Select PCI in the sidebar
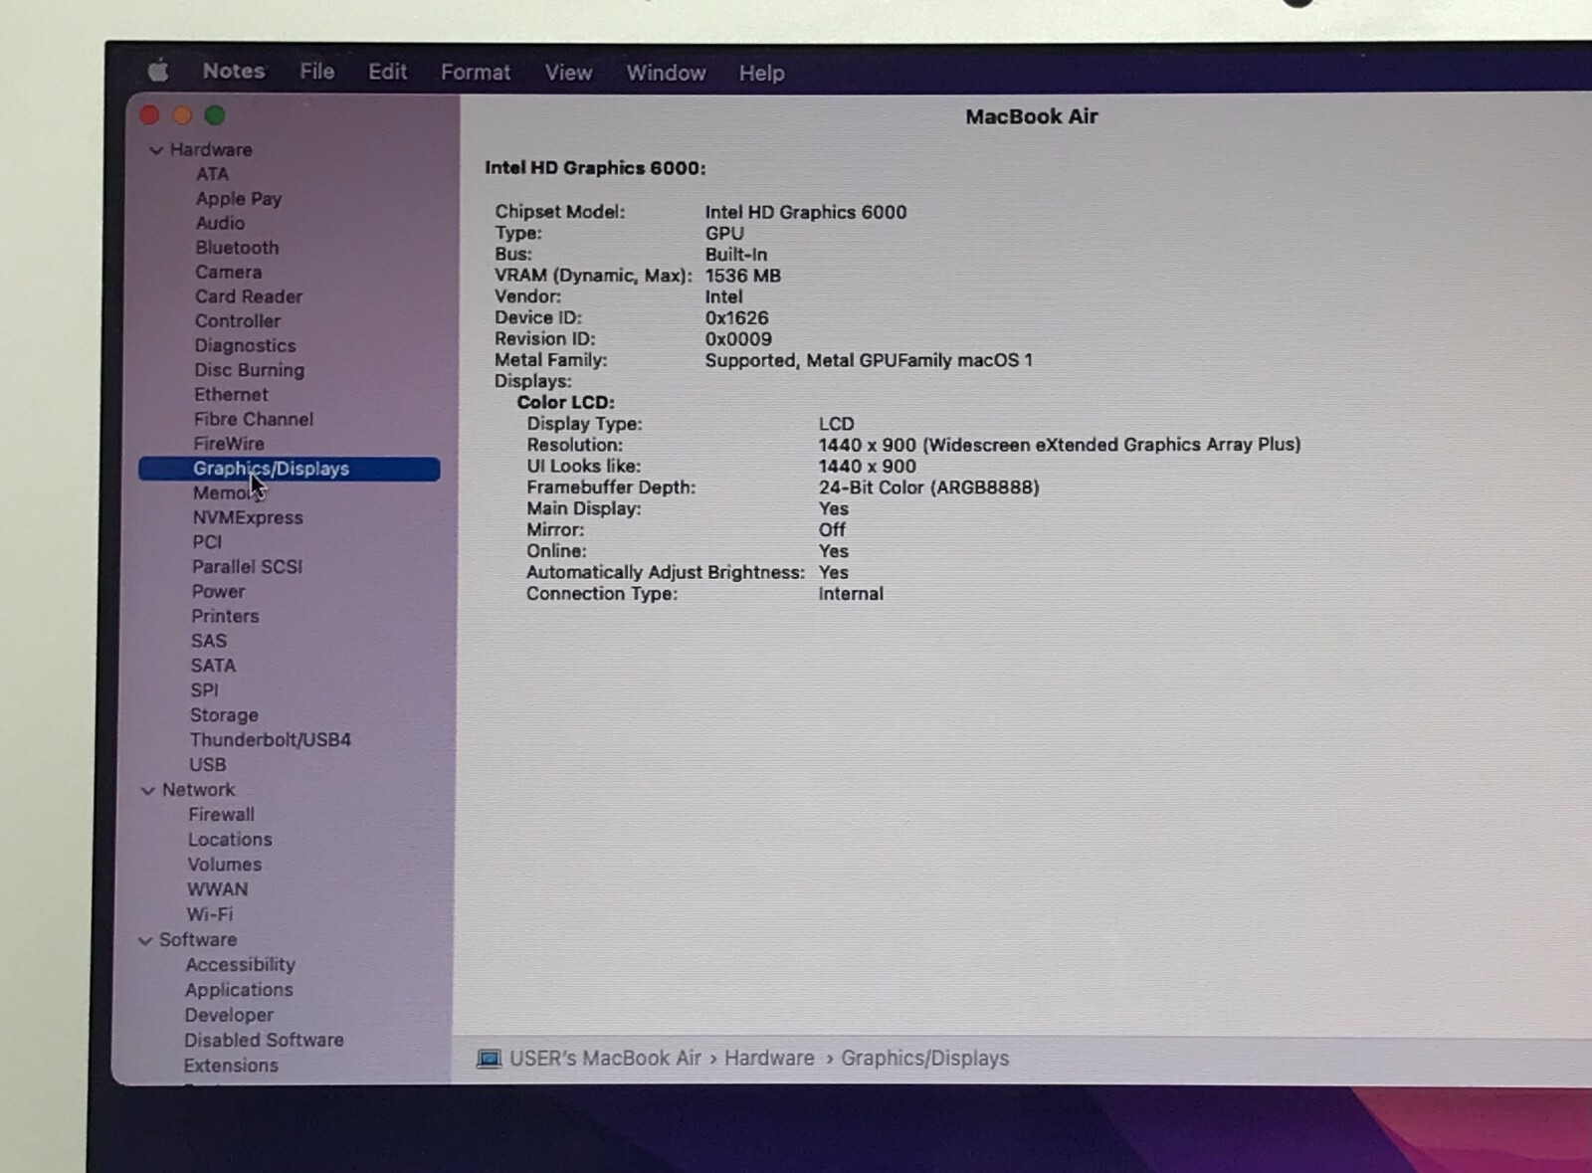Screen dimensions: 1592x1173 [x=207, y=542]
